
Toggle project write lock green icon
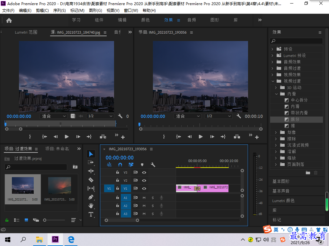[7, 220]
